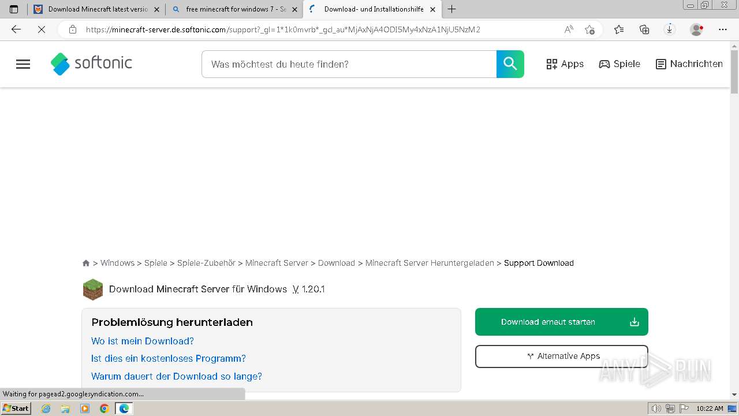Open Read aloud in address bar
The image size is (739, 416).
[x=569, y=29]
